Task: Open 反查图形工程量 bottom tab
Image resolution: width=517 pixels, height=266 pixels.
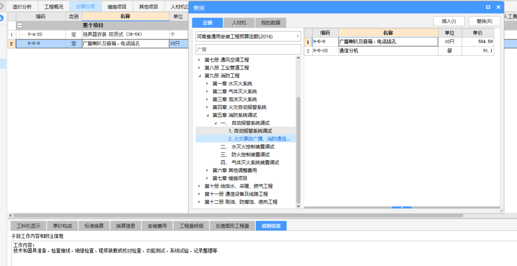Action: pyautogui.click(x=232, y=226)
